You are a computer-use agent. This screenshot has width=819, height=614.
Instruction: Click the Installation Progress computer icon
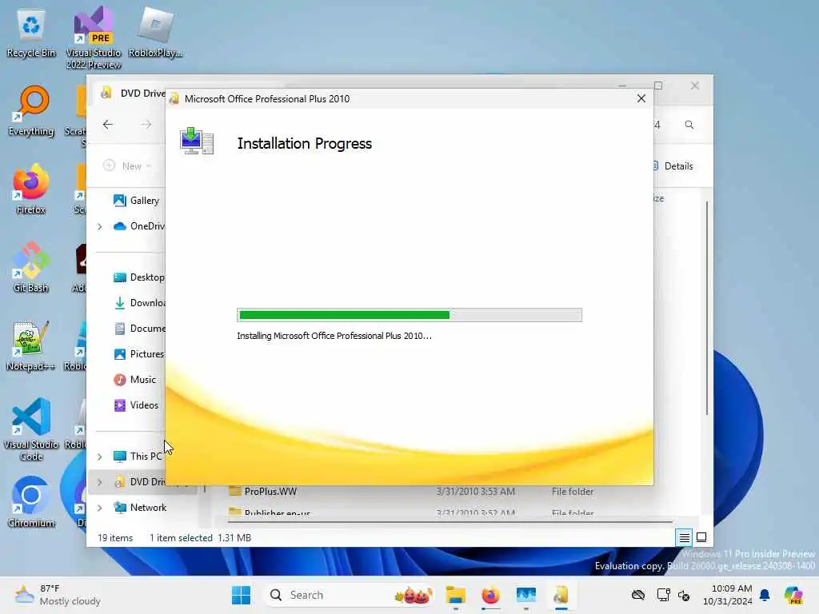tap(197, 141)
